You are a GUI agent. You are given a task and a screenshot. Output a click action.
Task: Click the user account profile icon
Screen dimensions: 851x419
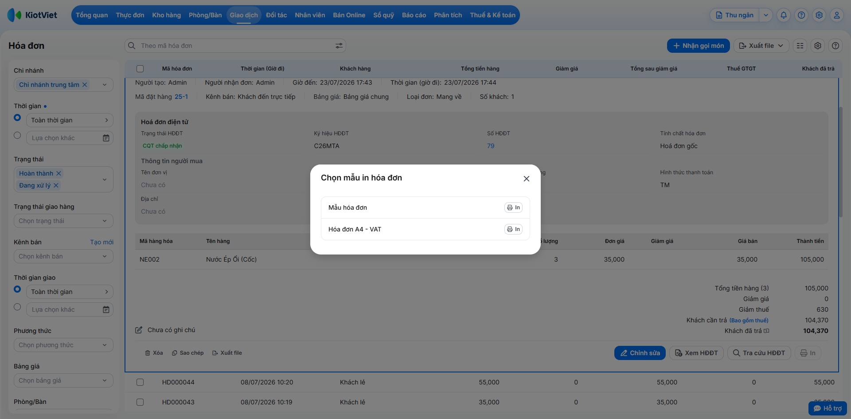(837, 15)
